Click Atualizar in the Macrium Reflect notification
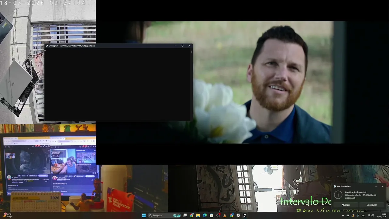389x219 pixels. pyautogui.click(x=346, y=205)
